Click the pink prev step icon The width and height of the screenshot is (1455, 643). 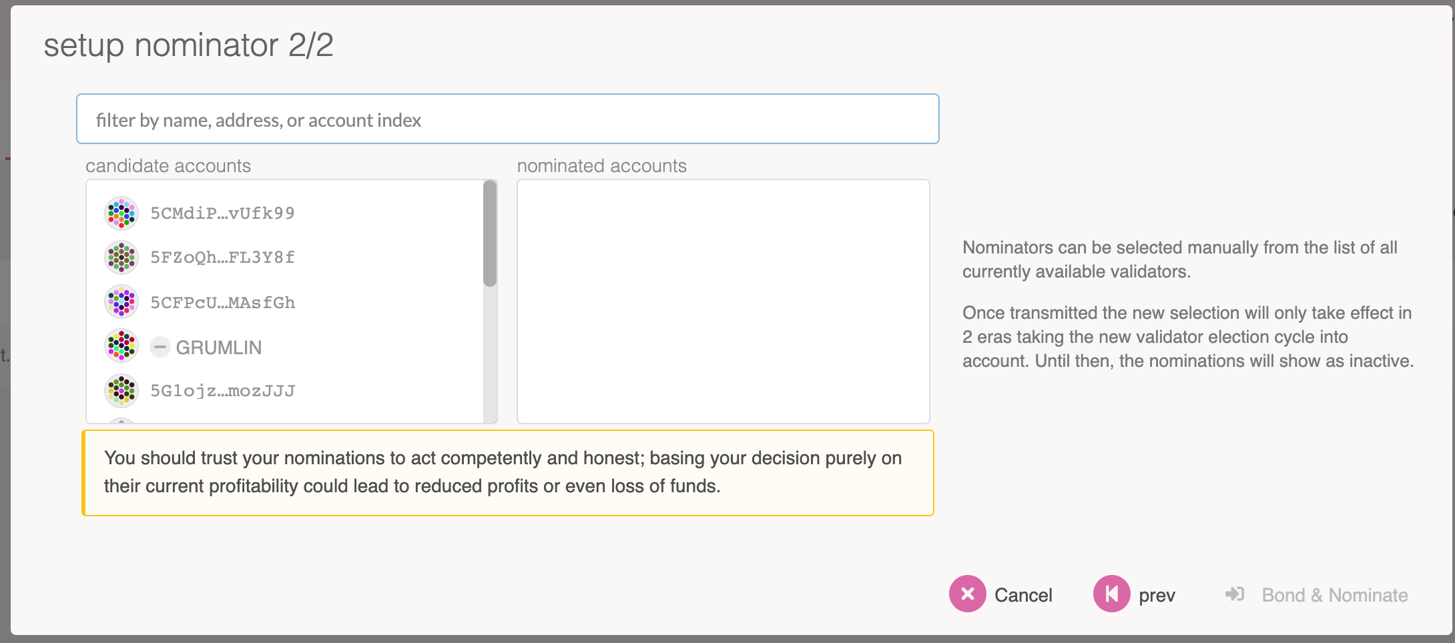point(1111,594)
